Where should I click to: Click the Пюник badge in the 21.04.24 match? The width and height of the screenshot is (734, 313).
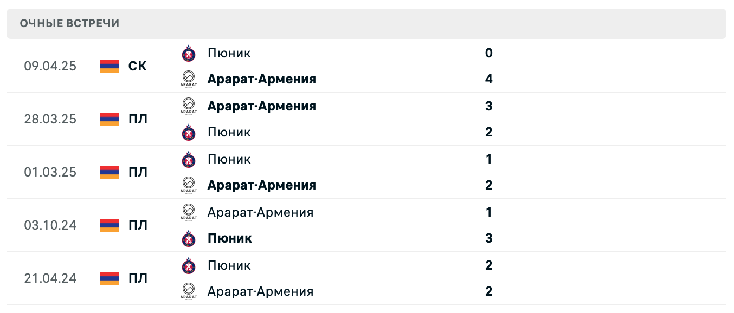click(188, 265)
